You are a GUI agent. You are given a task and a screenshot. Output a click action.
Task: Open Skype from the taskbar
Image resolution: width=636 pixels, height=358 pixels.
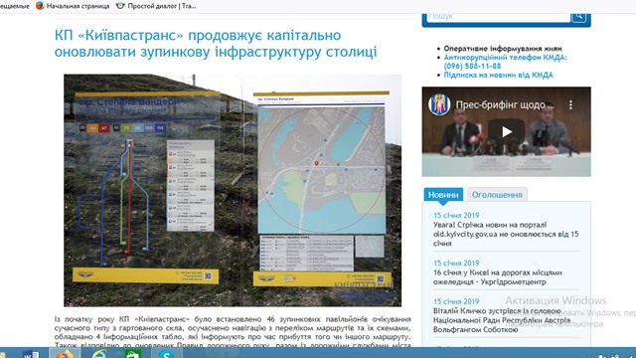[x=166, y=354]
